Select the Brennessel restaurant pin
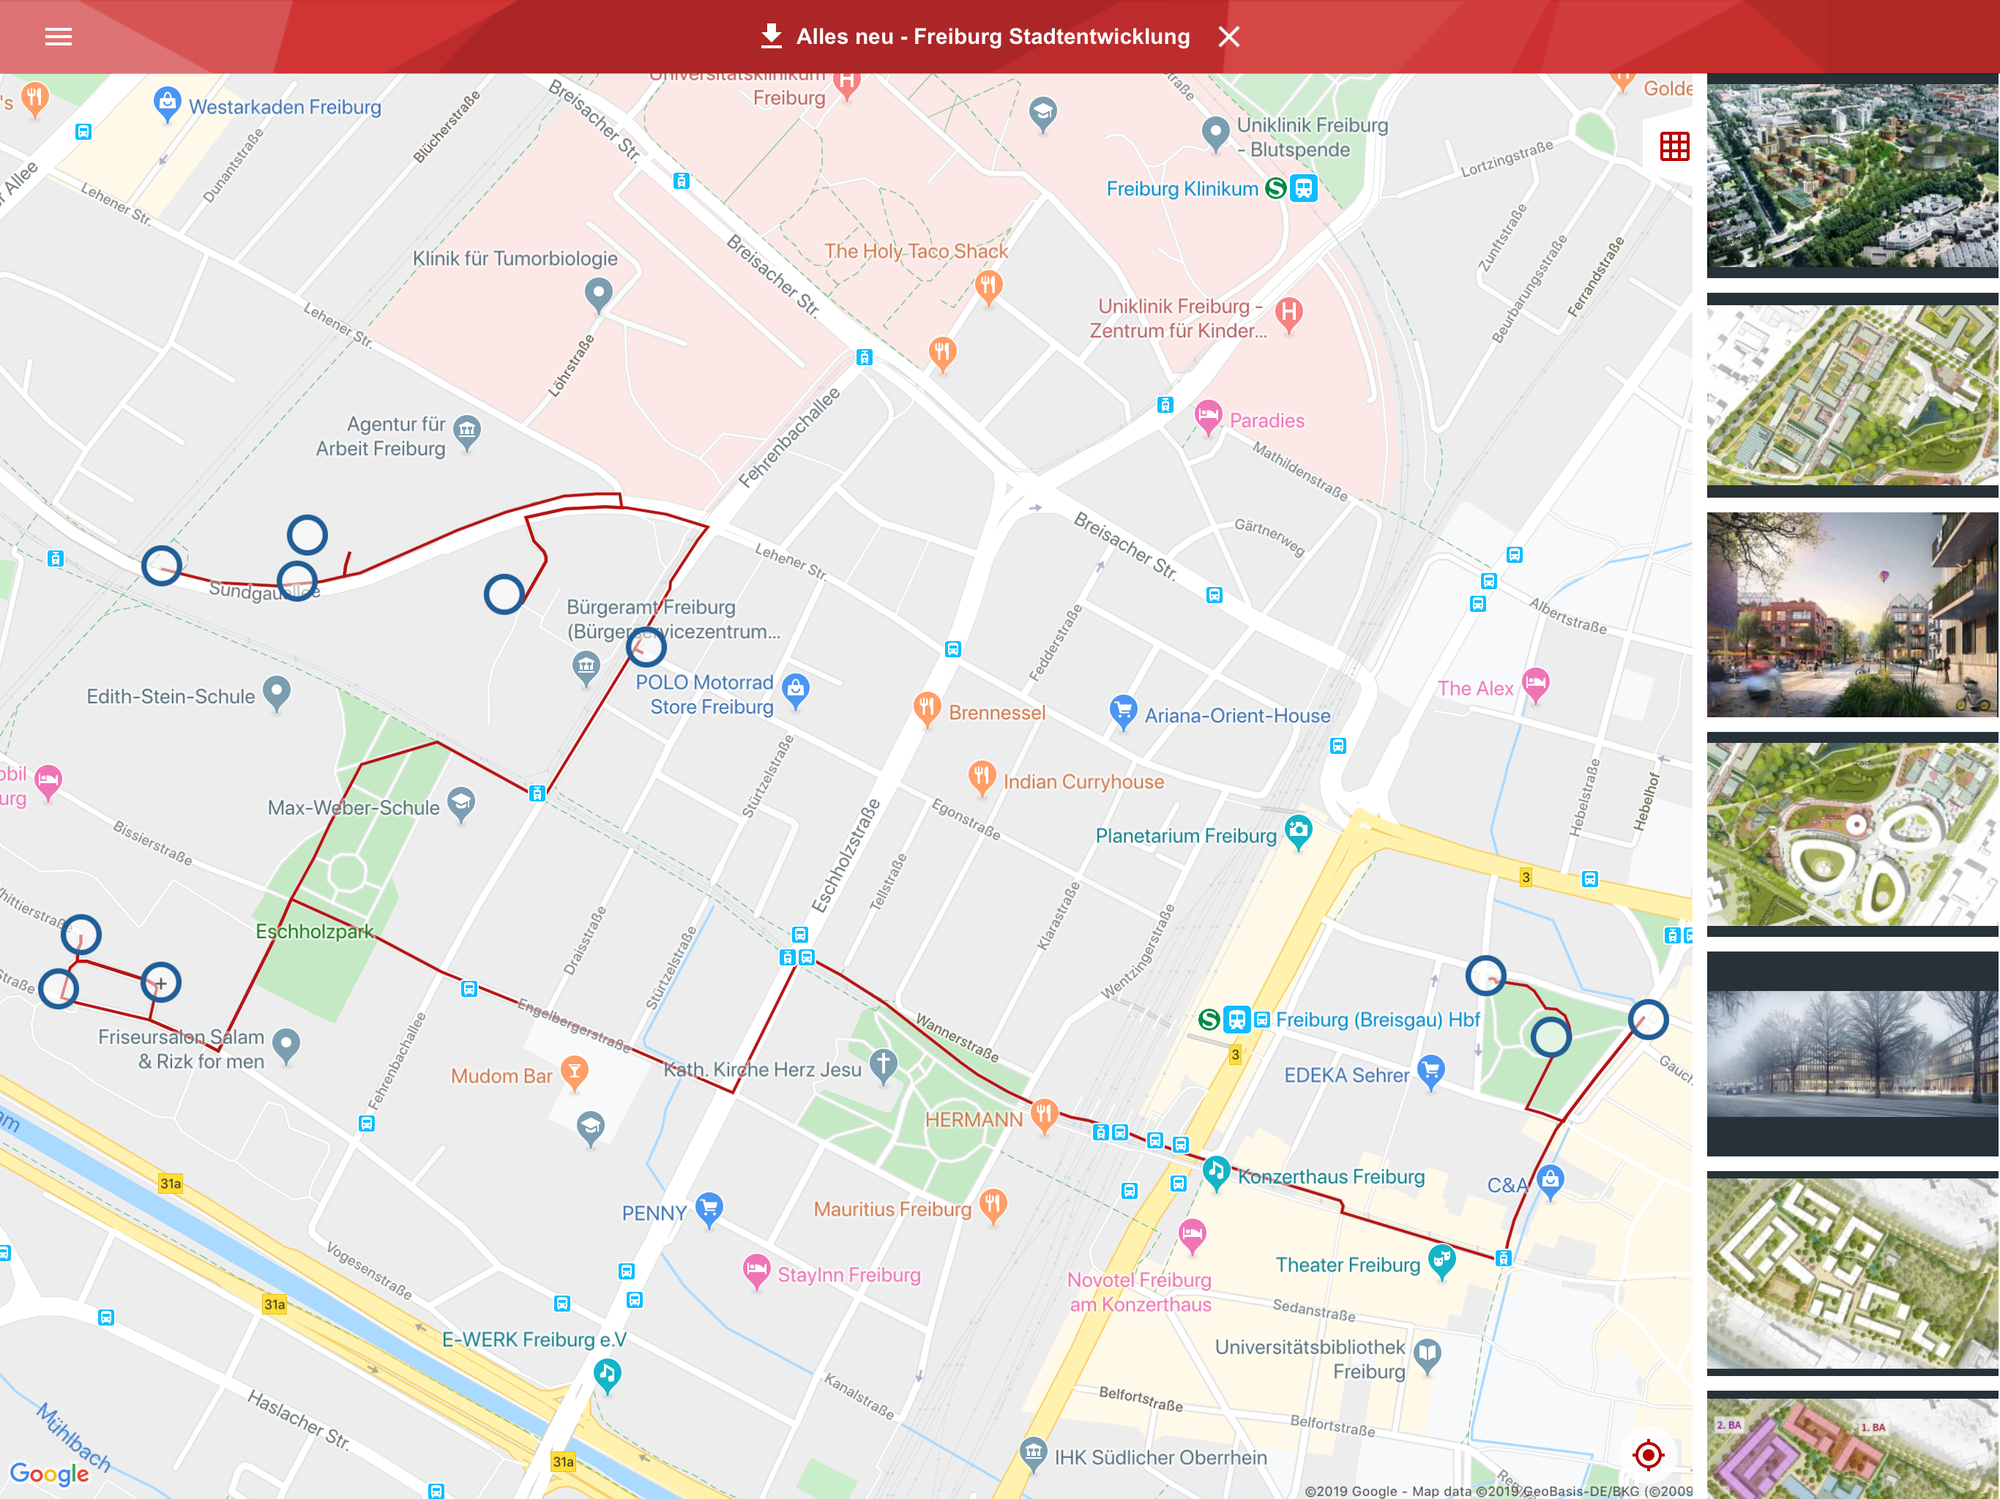 point(927,710)
